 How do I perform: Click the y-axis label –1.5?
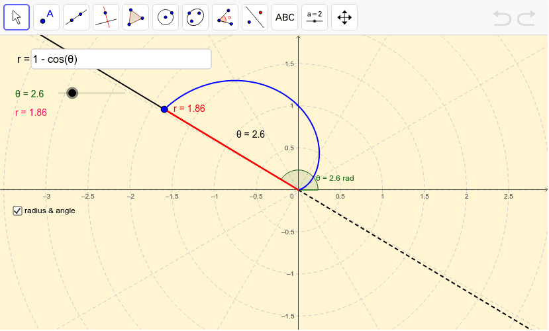click(288, 316)
